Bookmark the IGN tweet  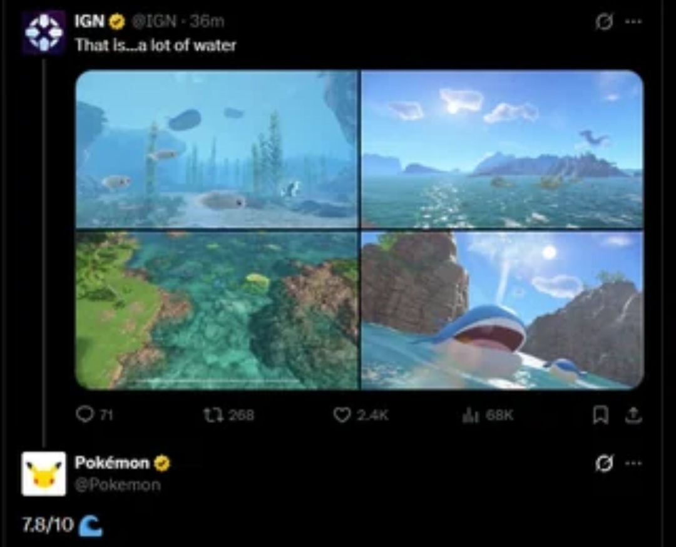click(x=600, y=415)
